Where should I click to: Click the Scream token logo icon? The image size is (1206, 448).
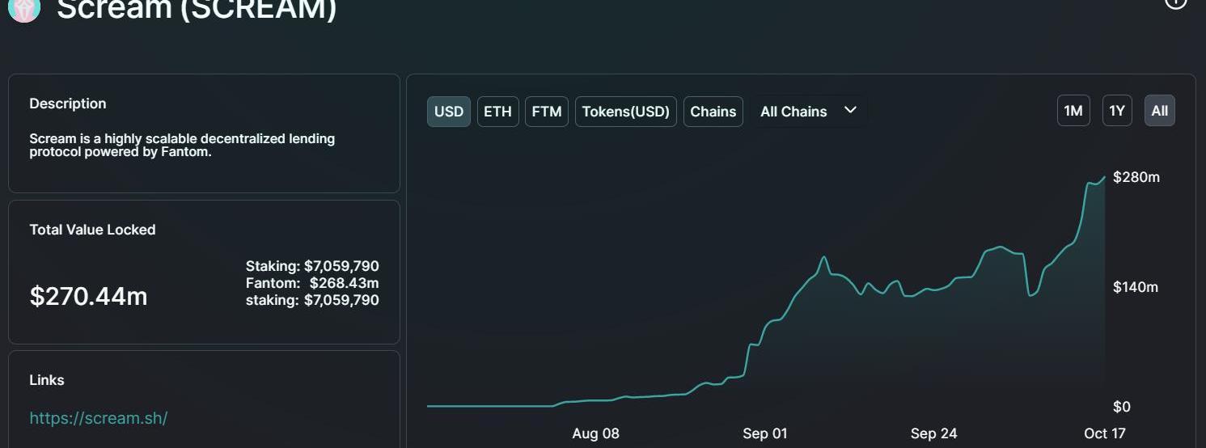(24, 8)
